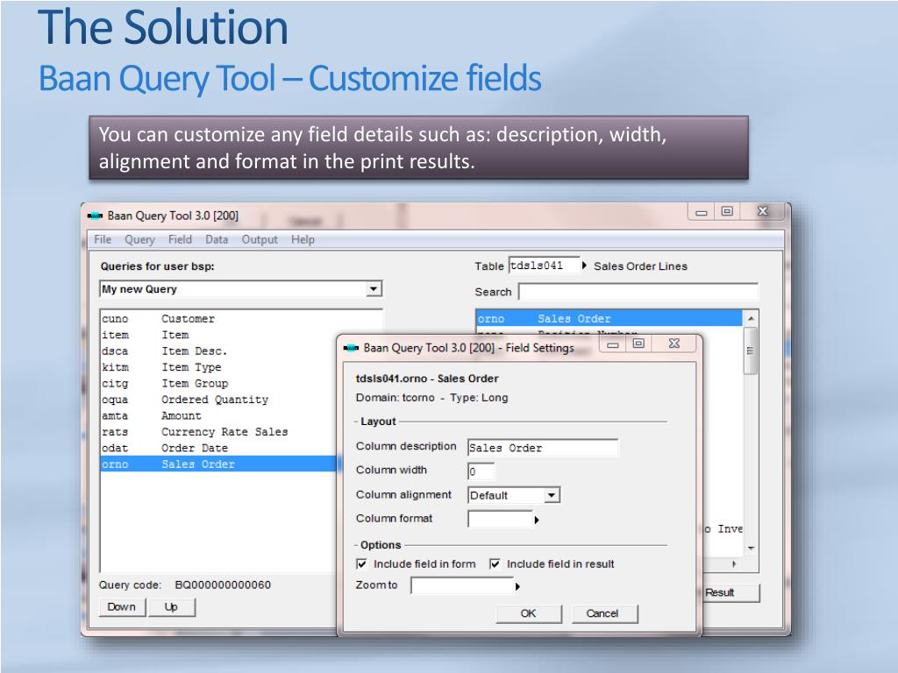Expand the My new Query dropdown
The width and height of the screenshot is (898, 673).
374,289
